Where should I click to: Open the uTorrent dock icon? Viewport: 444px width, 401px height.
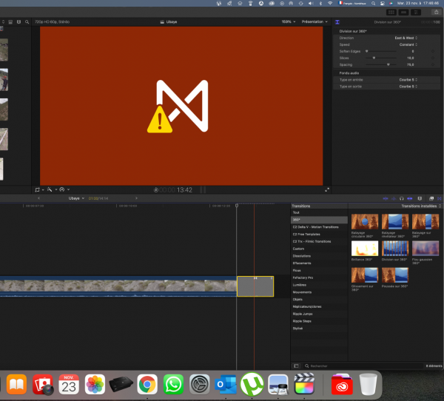pos(252,383)
